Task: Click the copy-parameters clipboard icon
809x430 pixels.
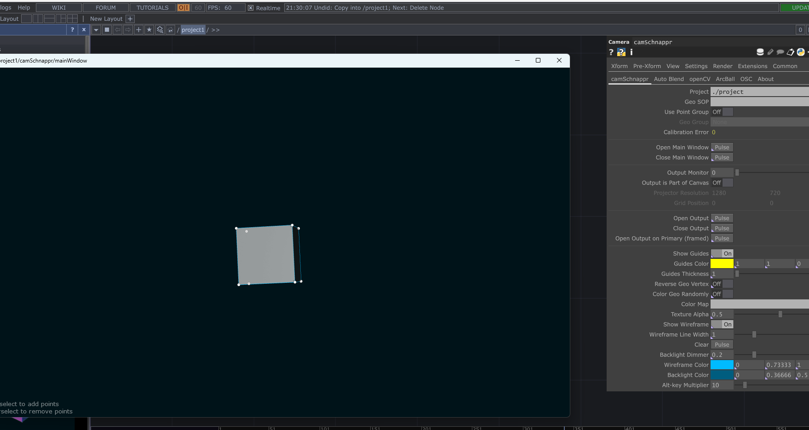Action: click(791, 52)
